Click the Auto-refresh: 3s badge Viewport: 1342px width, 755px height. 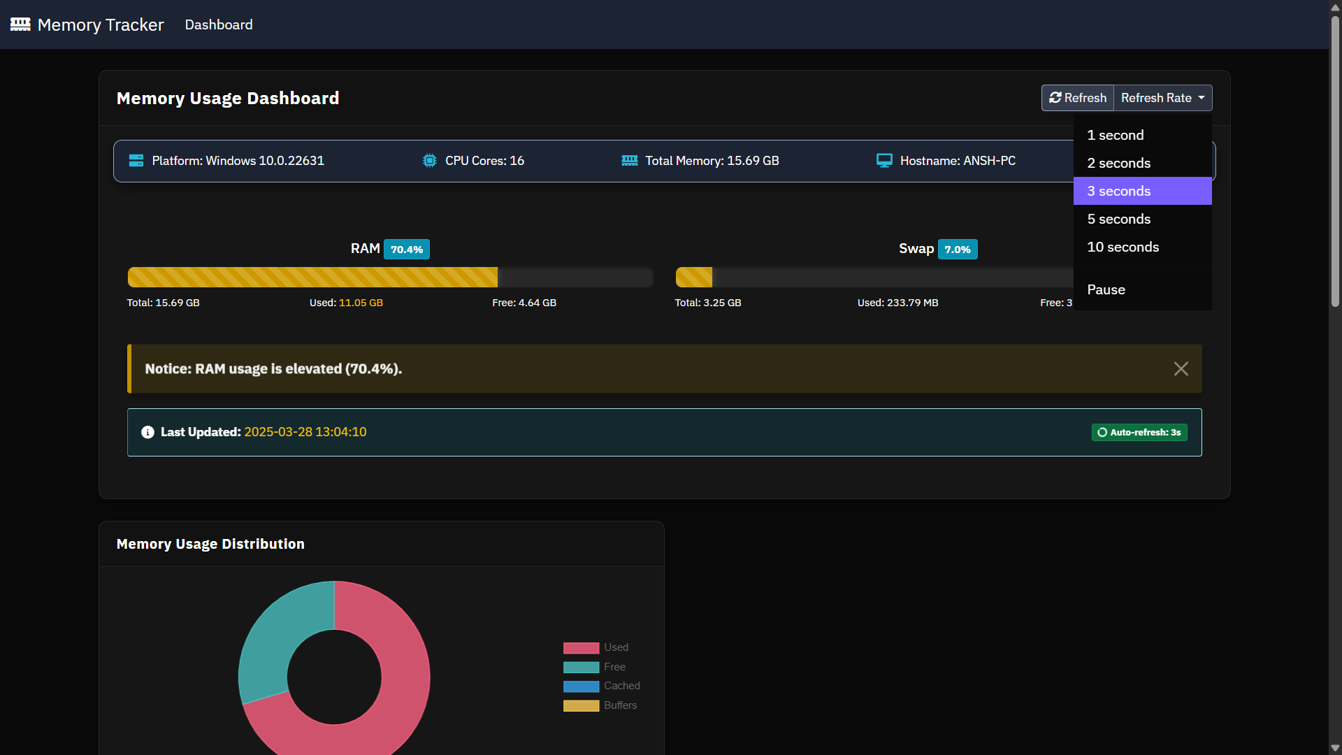coord(1139,432)
